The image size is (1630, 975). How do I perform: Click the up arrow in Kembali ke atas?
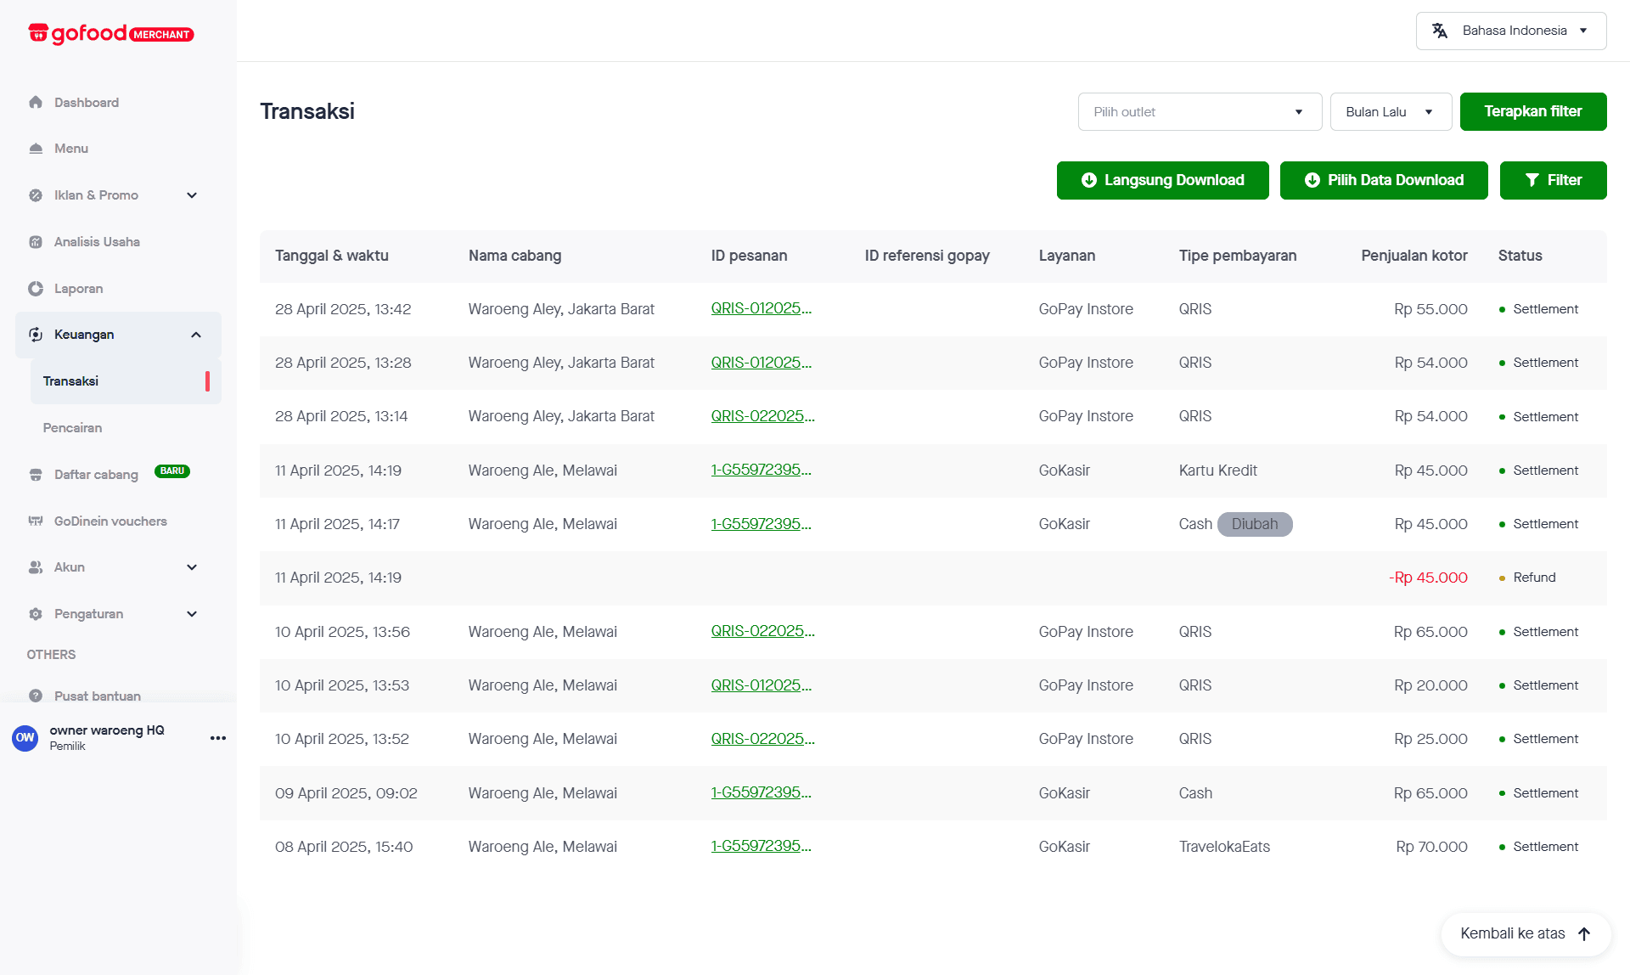pyautogui.click(x=1584, y=933)
